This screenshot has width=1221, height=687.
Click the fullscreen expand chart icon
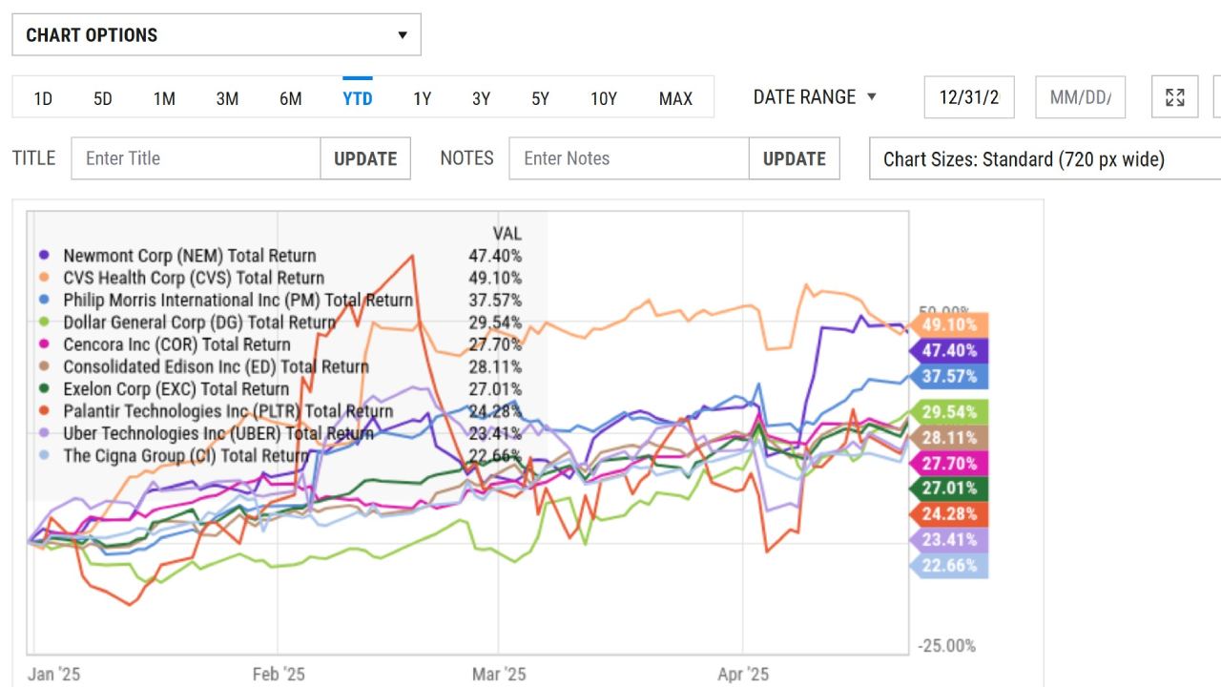click(1175, 97)
